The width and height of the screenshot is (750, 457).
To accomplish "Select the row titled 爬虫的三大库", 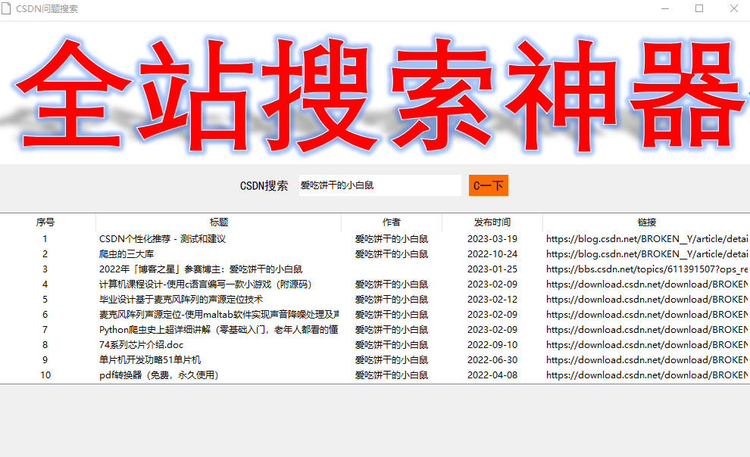I will [x=375, y=254].
